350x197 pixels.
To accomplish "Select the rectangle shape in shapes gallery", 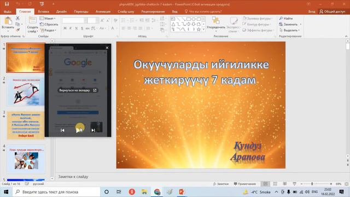I will (189, 19).
